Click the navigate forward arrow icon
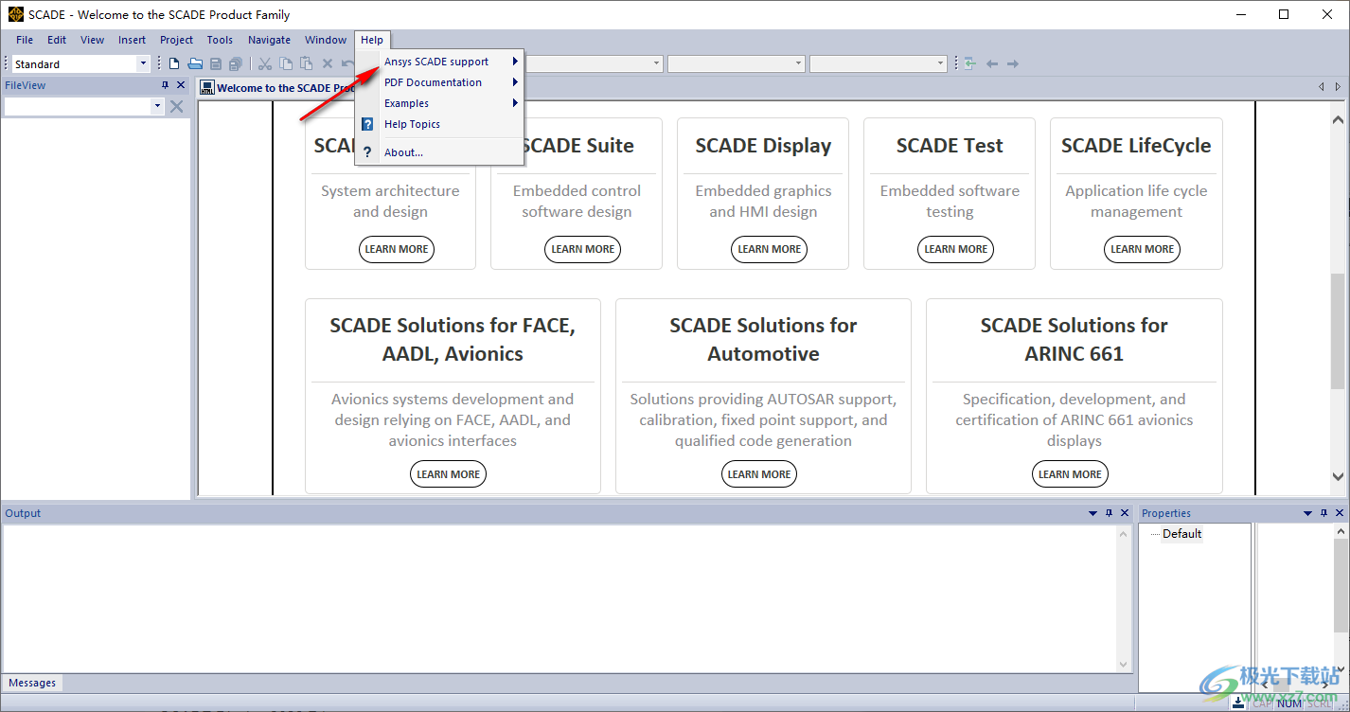1350x712 pixels. point(1012,63)
